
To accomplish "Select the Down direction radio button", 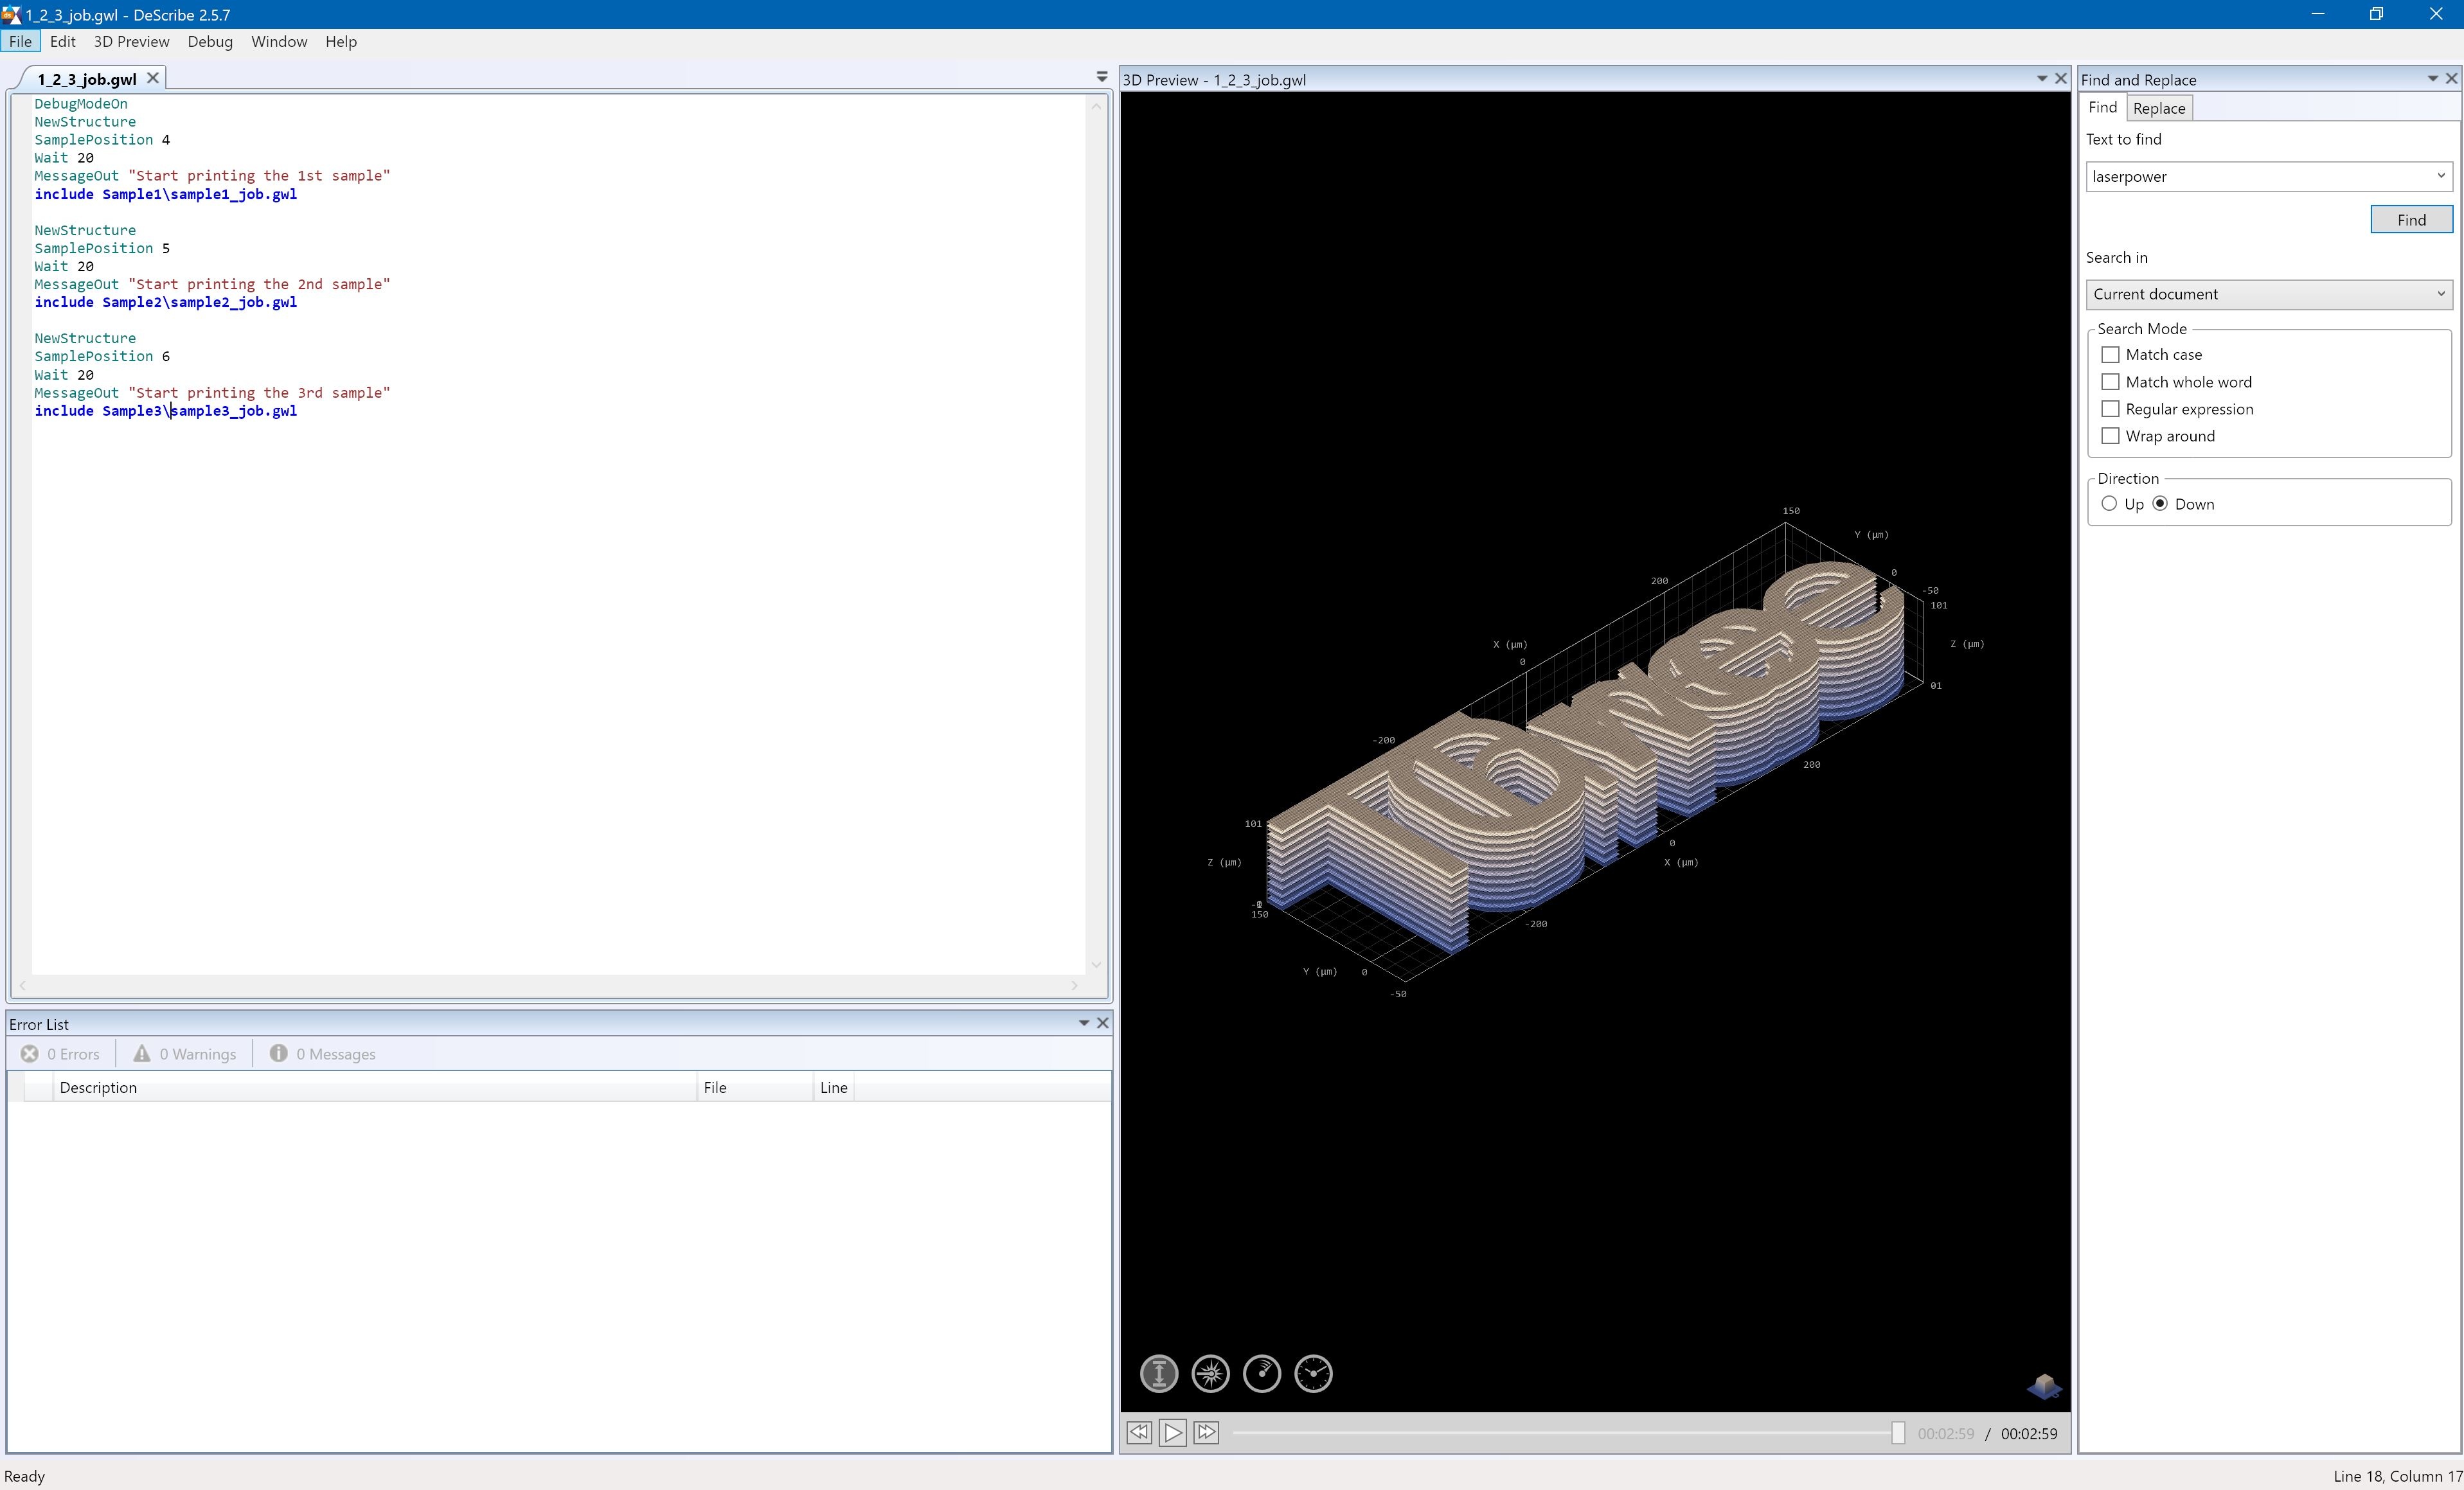I will [x=2160, y=504].
